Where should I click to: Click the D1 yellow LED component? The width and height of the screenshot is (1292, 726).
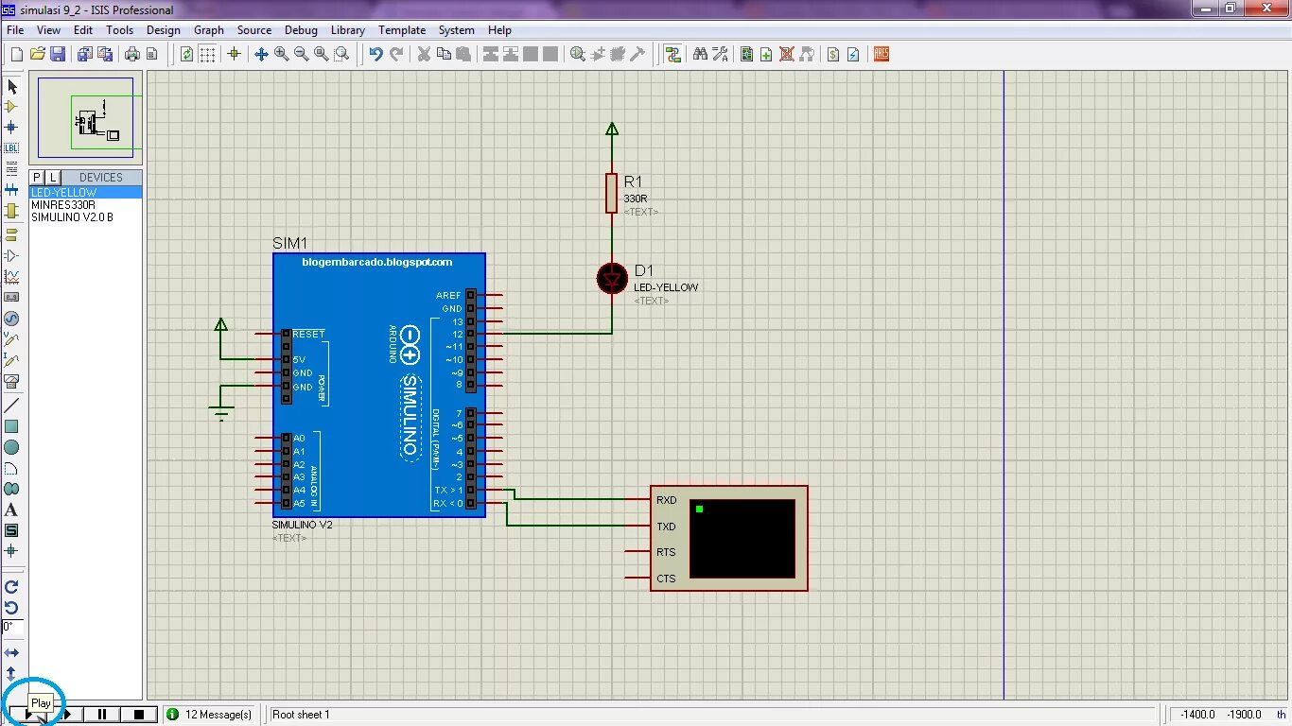coord(612,279)
